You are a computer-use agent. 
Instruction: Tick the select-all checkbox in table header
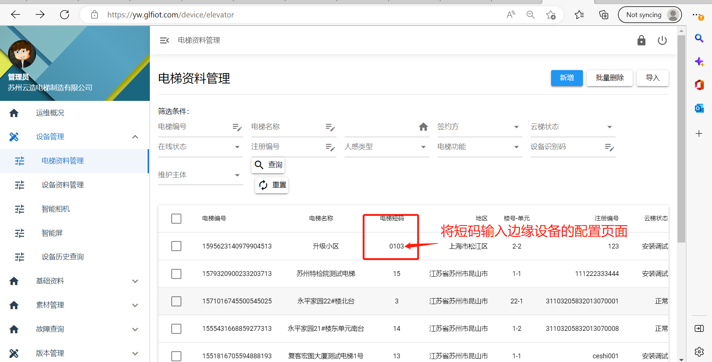click(x=176, y=218)
